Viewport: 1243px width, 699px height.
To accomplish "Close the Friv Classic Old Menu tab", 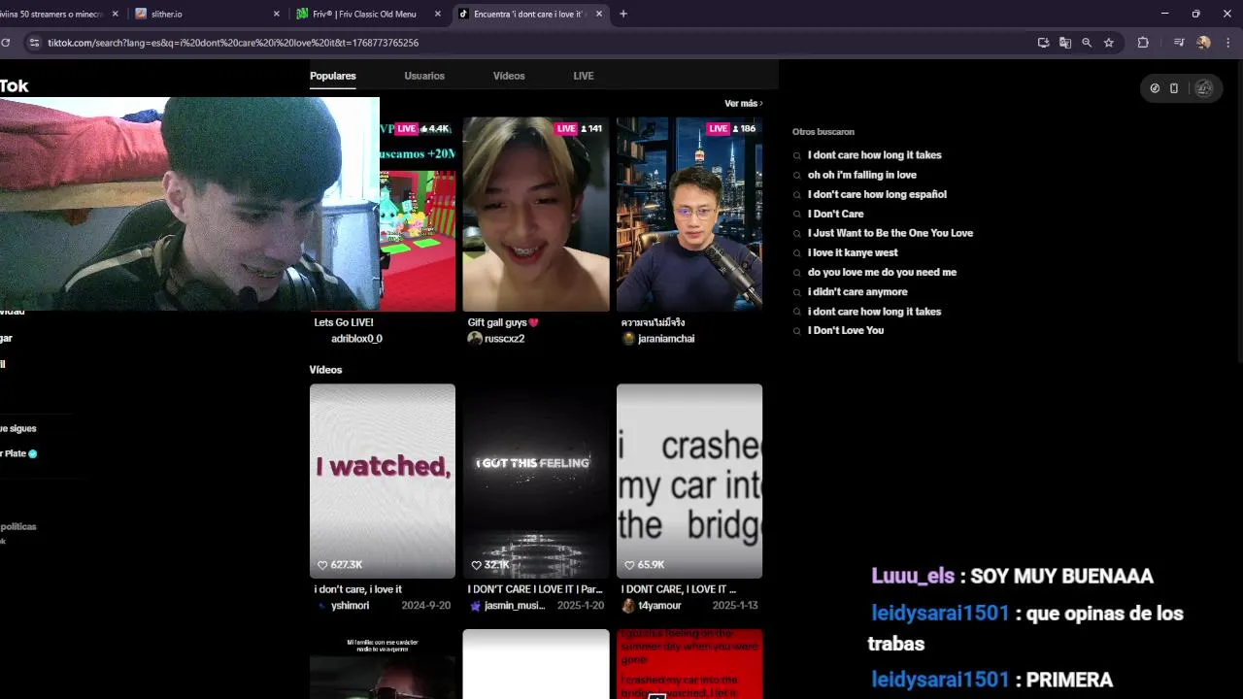I will 438,14.
